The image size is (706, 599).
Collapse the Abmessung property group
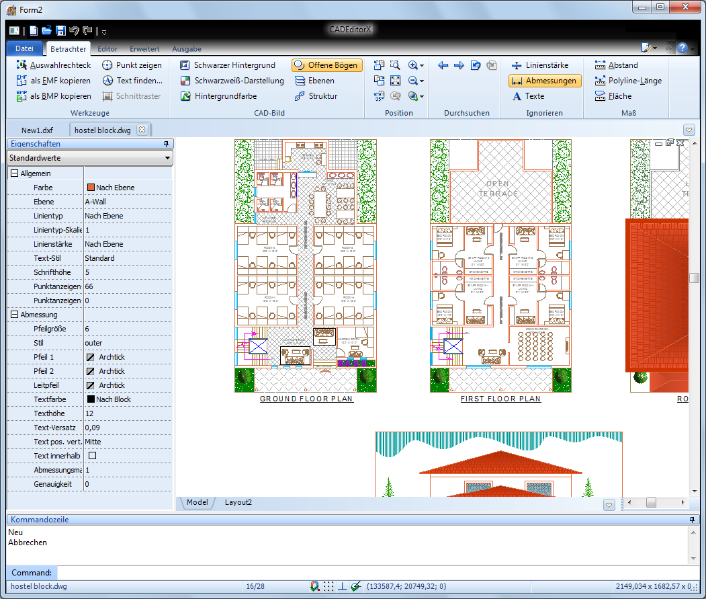point(14,315)
